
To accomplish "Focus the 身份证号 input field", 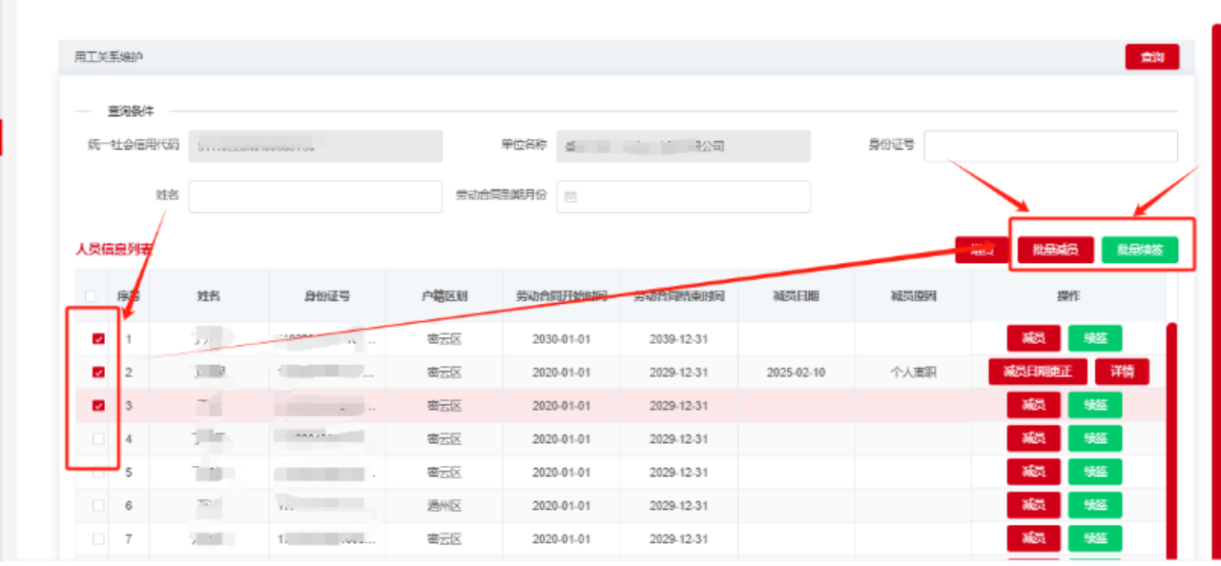I will tap(1050, 146).
